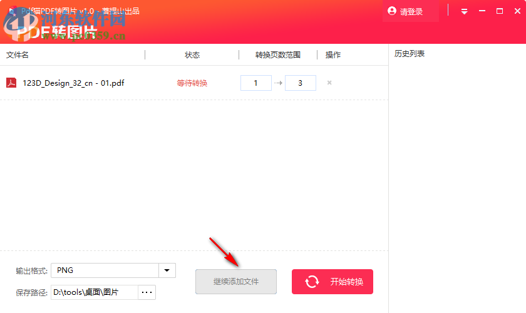Open the title bar dropdown menu icon
Screen dimensions: 526x313
click(464, 12)
